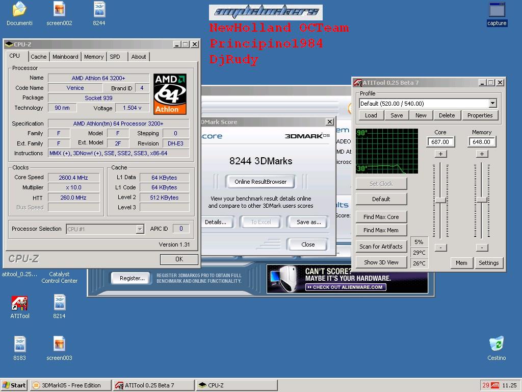Screen dimensions: 522x392
Task: Click Save as in 3DMark Score dialog
Action: (308, 222)
